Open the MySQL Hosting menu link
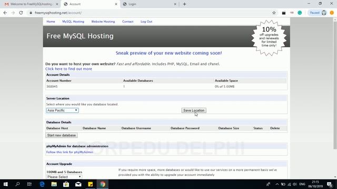The width and height of the screenshot is (337, 189). (73, 22)
